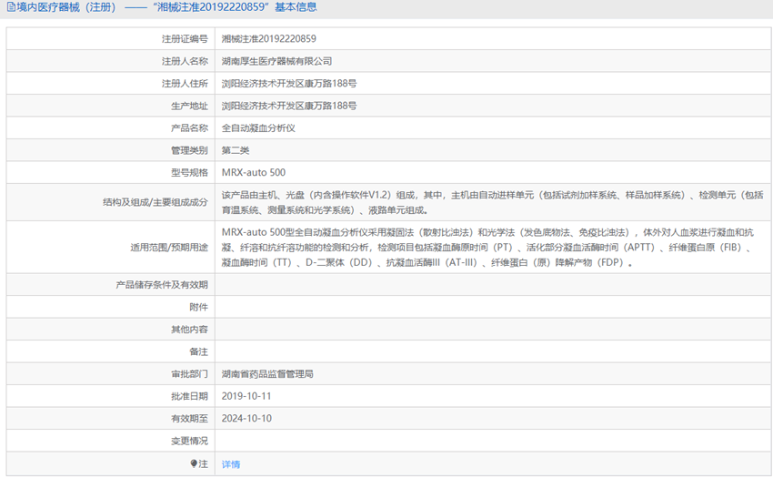
Task: Click the structure and composition description text
Action: coord(491,202)
